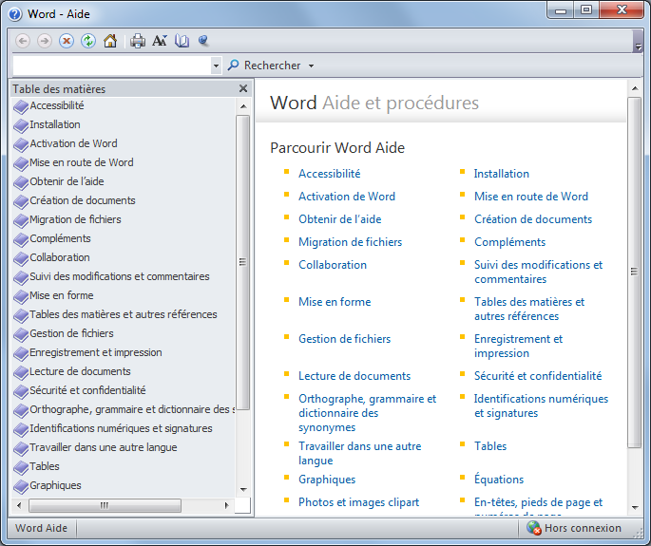Go to the Home page icon
This screenshot has height=546, width=651.
[110, 41]
